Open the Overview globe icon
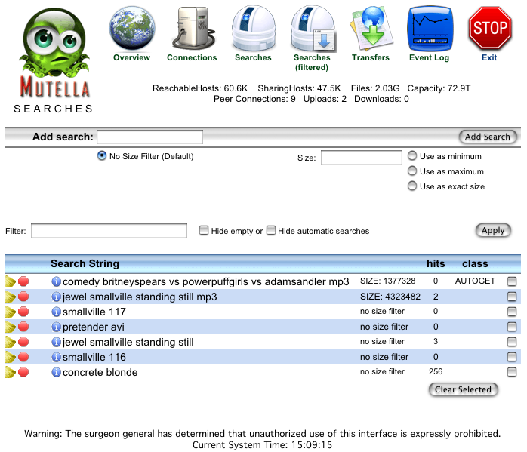The image size is (527, 452). [131, 27]
